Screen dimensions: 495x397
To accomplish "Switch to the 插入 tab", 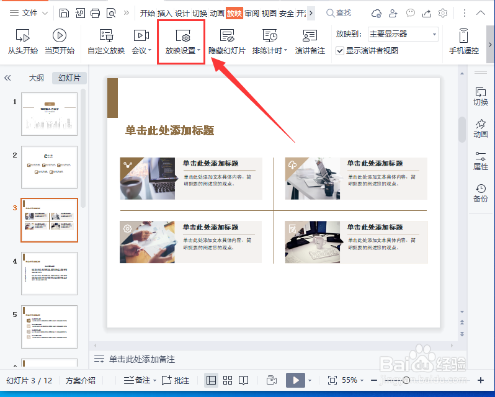I will point(165,13).
